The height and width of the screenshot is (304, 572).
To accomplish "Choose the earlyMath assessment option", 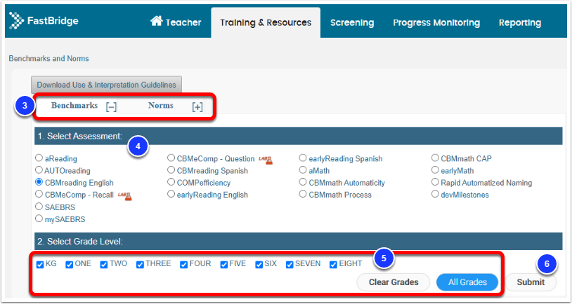I will 435,170.
